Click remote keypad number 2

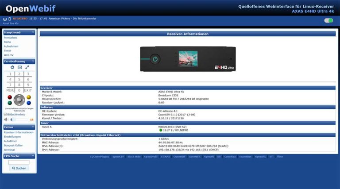pyautogui.click(x=19, y=74)
